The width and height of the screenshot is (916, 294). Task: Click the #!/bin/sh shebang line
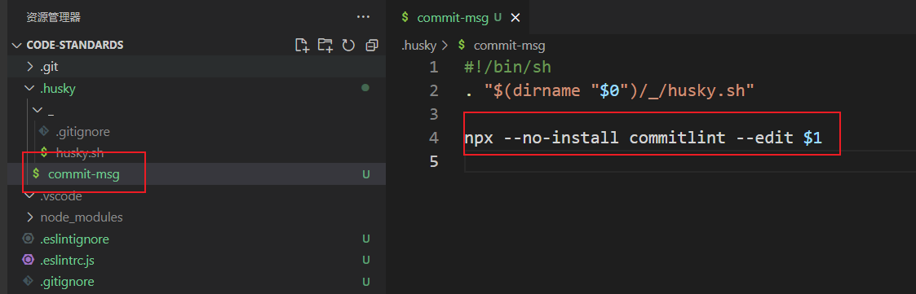pyautogui.click(x=507, y=68)
